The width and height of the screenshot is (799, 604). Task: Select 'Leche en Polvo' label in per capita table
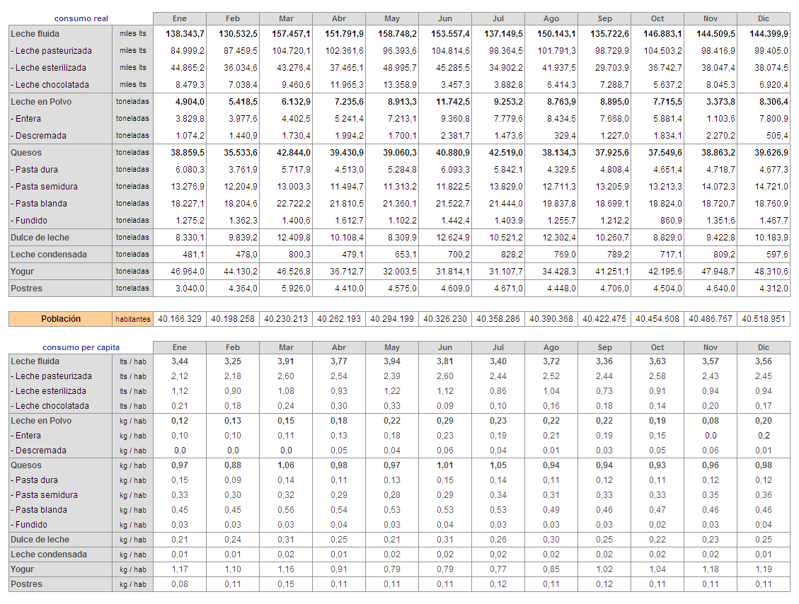(41, 421)
